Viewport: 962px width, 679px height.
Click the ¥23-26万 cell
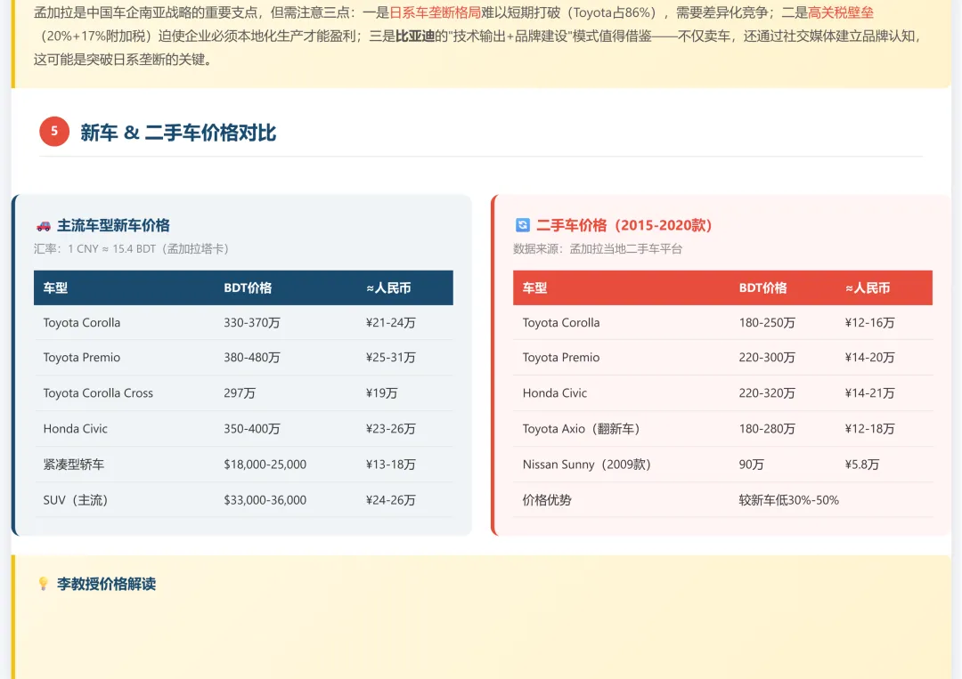point(391,429)
